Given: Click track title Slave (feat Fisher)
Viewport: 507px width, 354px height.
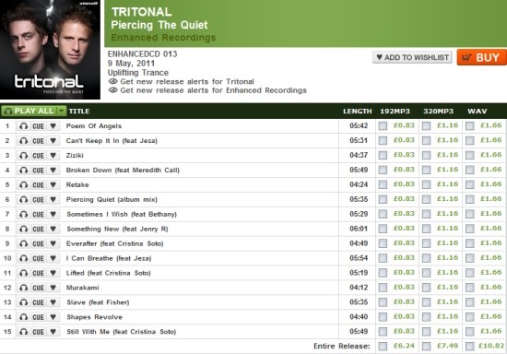Looking at the screenshot, I should (x=98, y=302).
